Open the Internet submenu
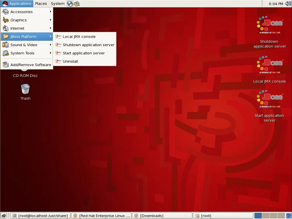 (27, 28)
